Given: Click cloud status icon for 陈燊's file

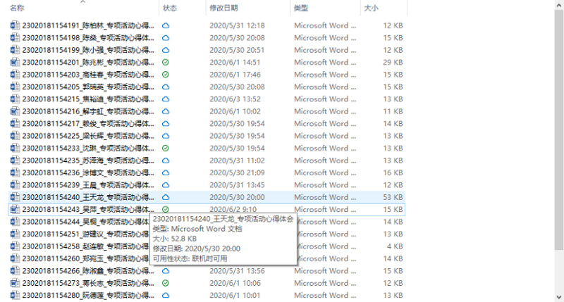Looking at the screenshot, I should [x=166, y=38].
